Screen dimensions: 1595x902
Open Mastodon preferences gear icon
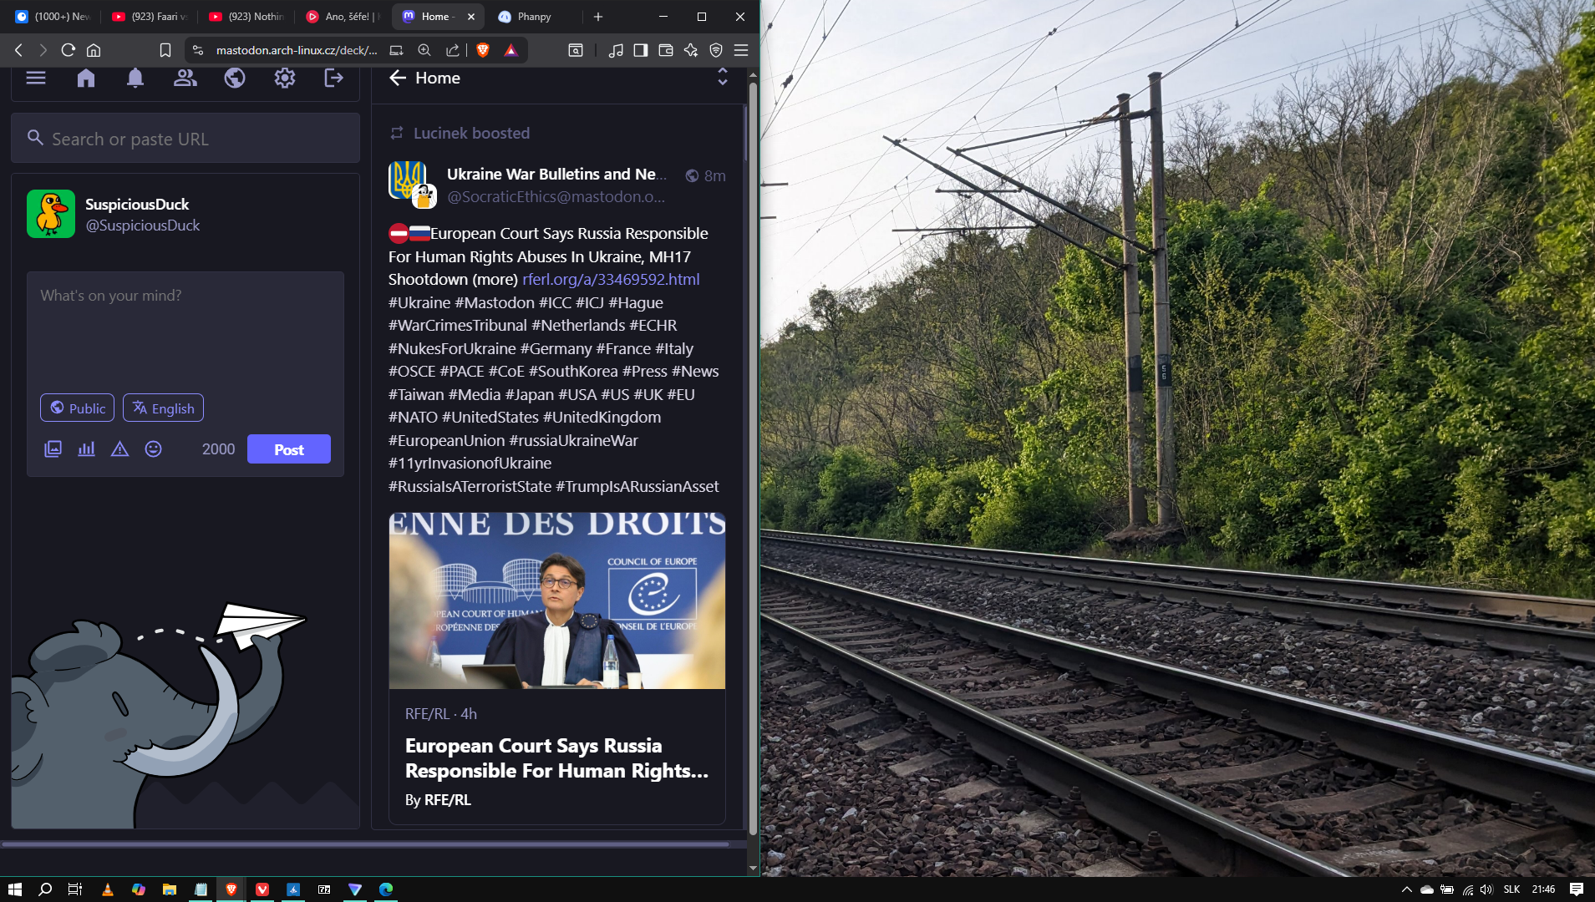(x=285, y=79)
